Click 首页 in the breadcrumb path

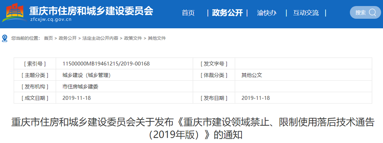tap(48, 38)
